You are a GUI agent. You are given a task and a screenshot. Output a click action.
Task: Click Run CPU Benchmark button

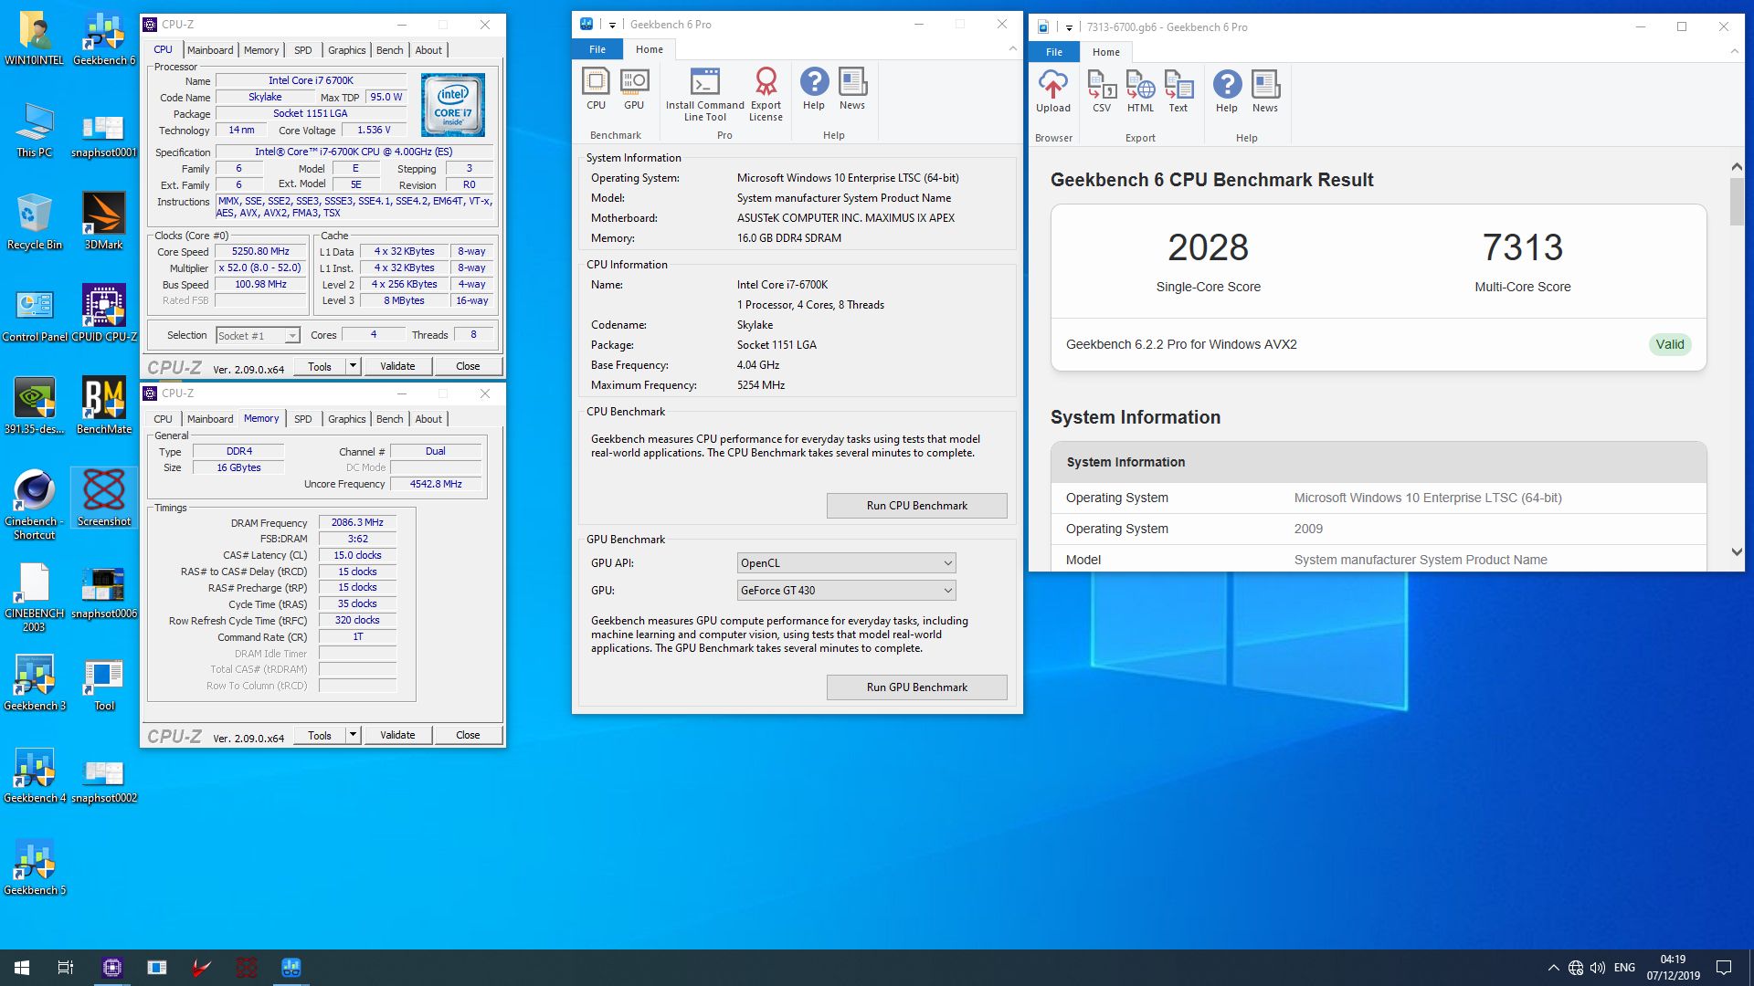tap(916, 506)
